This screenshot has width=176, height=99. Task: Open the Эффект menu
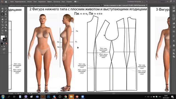50,2
